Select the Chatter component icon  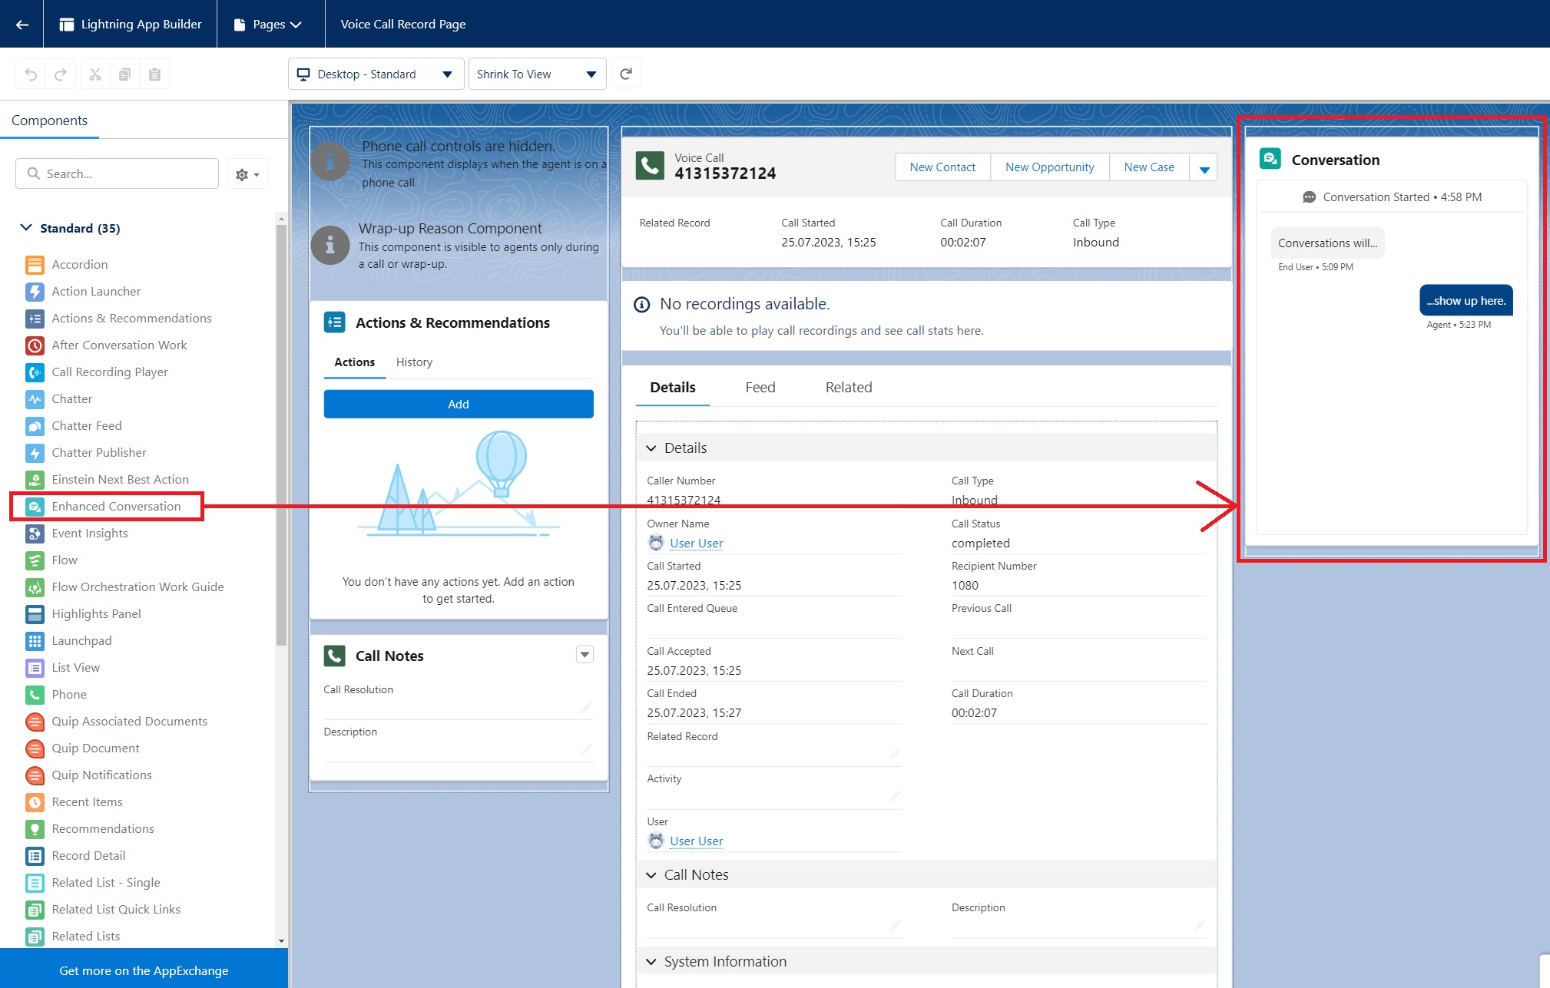coord(35,399)
